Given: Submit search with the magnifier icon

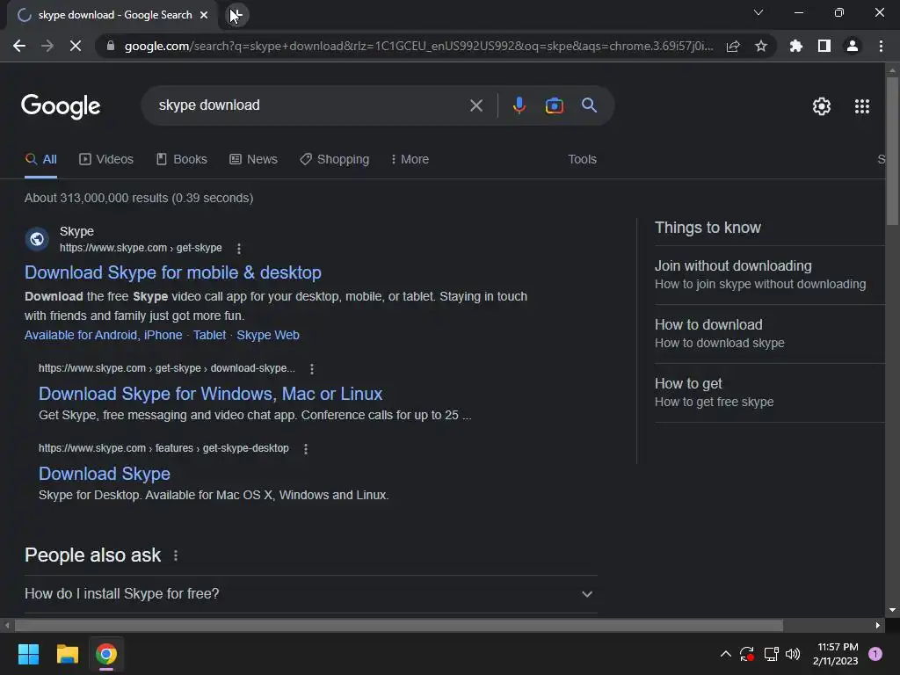Looking at the screenshot, I should pyautogui.click(x=589, y=105).
